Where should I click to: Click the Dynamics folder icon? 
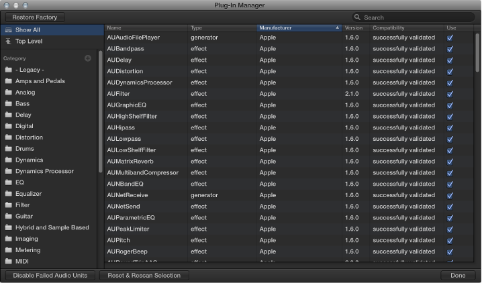(9, 160)
